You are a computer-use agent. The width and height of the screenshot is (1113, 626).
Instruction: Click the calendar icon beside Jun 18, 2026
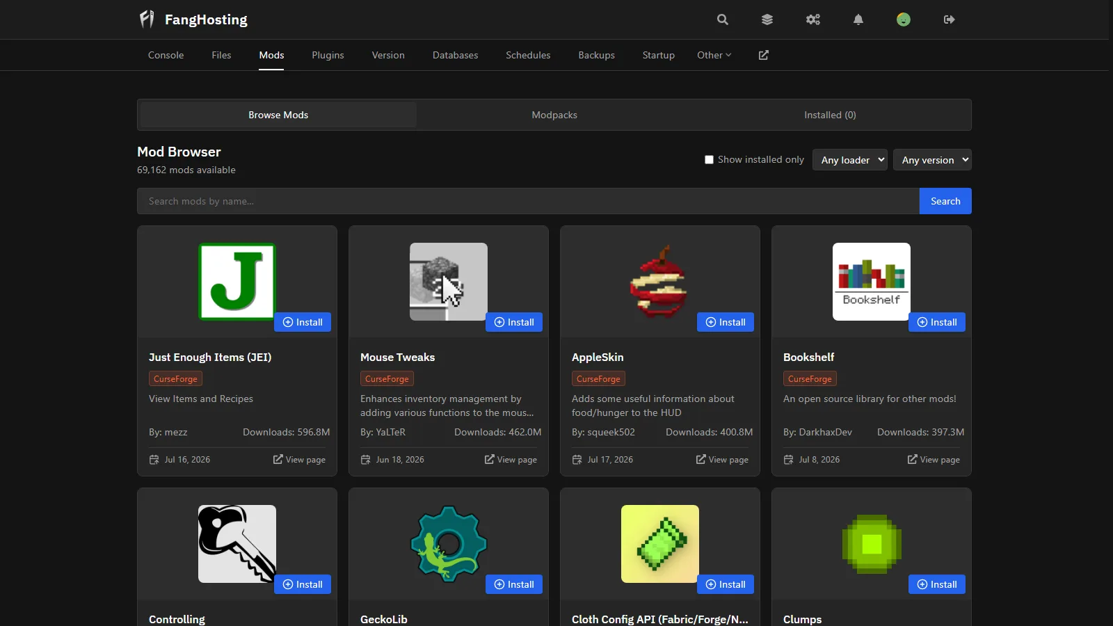coord(366,460)
